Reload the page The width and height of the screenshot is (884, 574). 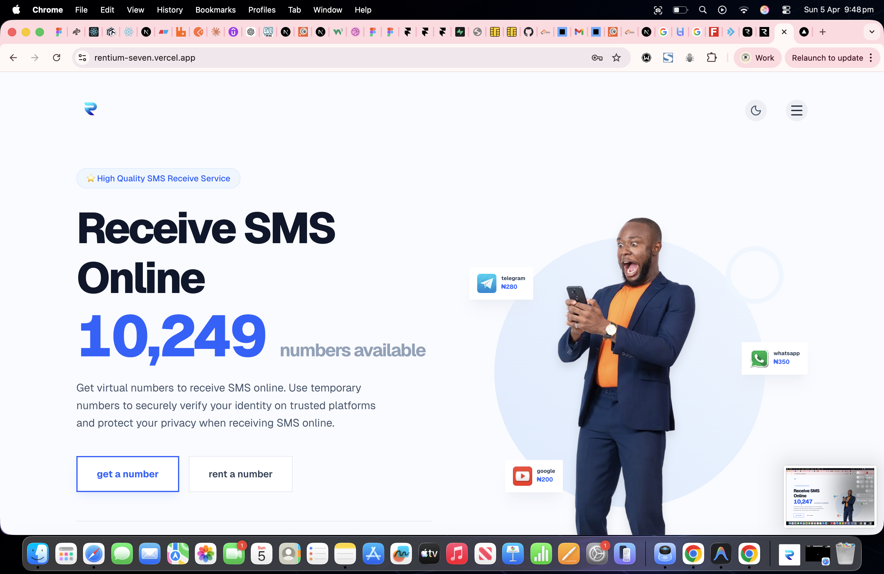57,57
